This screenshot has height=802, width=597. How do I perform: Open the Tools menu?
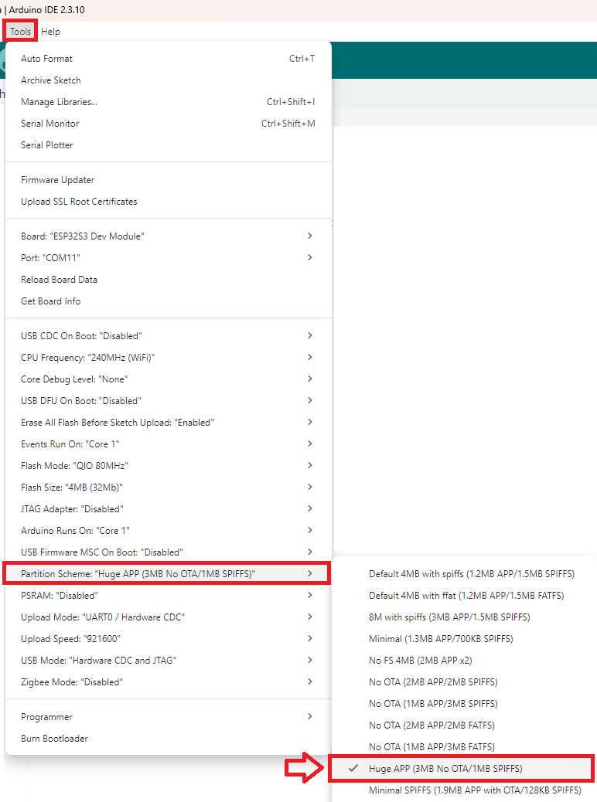(x=20, y=32)
